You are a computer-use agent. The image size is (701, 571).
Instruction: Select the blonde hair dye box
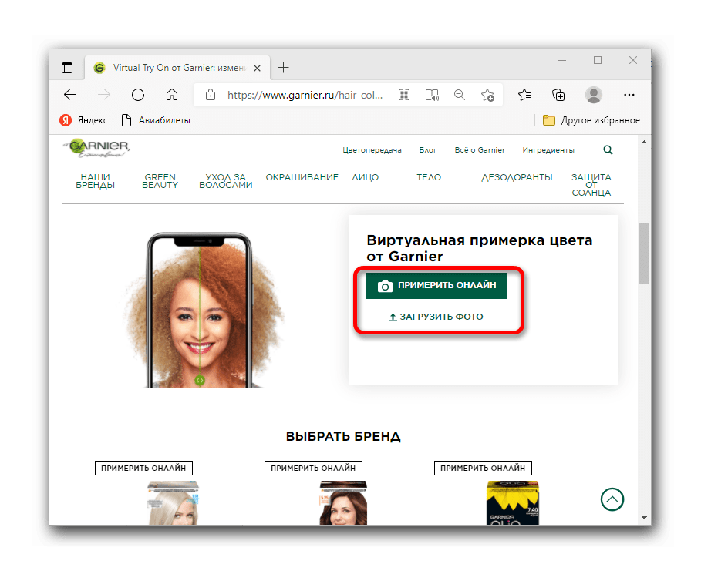(173, 502)
